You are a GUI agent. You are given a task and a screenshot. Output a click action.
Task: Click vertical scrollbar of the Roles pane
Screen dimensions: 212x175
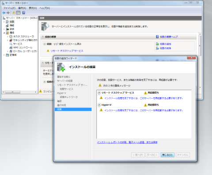coord(200,61)
